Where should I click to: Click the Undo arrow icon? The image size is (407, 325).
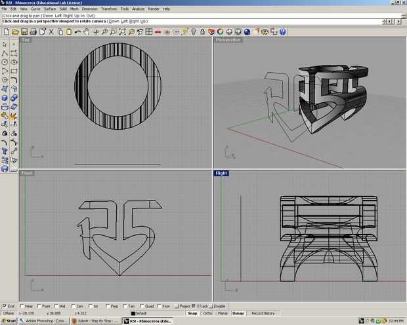(x=79, y=31)
